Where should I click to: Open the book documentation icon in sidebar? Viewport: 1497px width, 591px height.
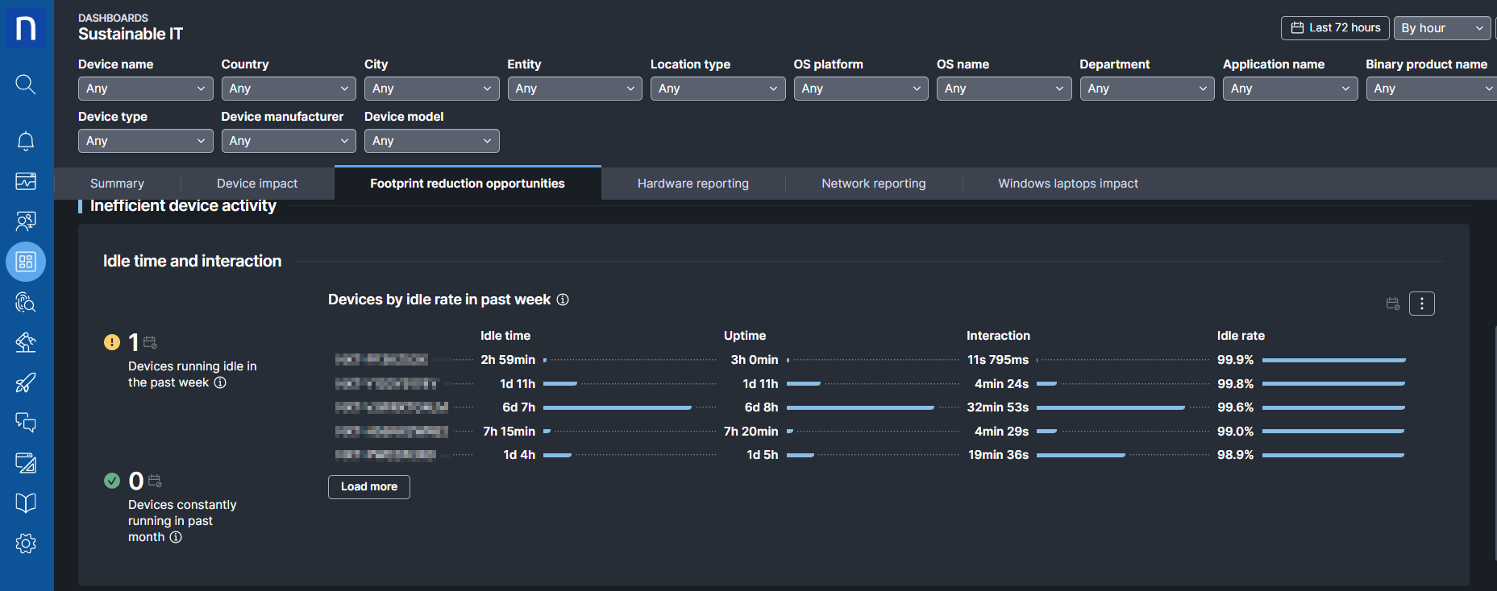pos(26,503)
